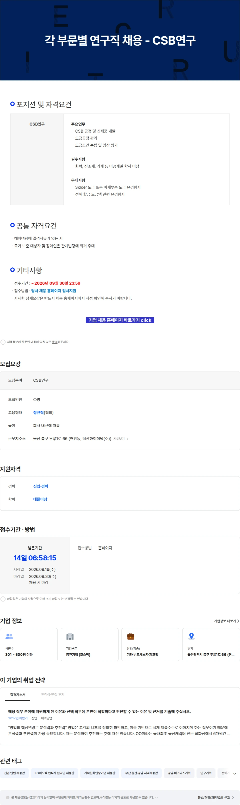
Task: Click the info icon beside 채용정보에 잘못된 내용
Action: (x=3, y=342)
